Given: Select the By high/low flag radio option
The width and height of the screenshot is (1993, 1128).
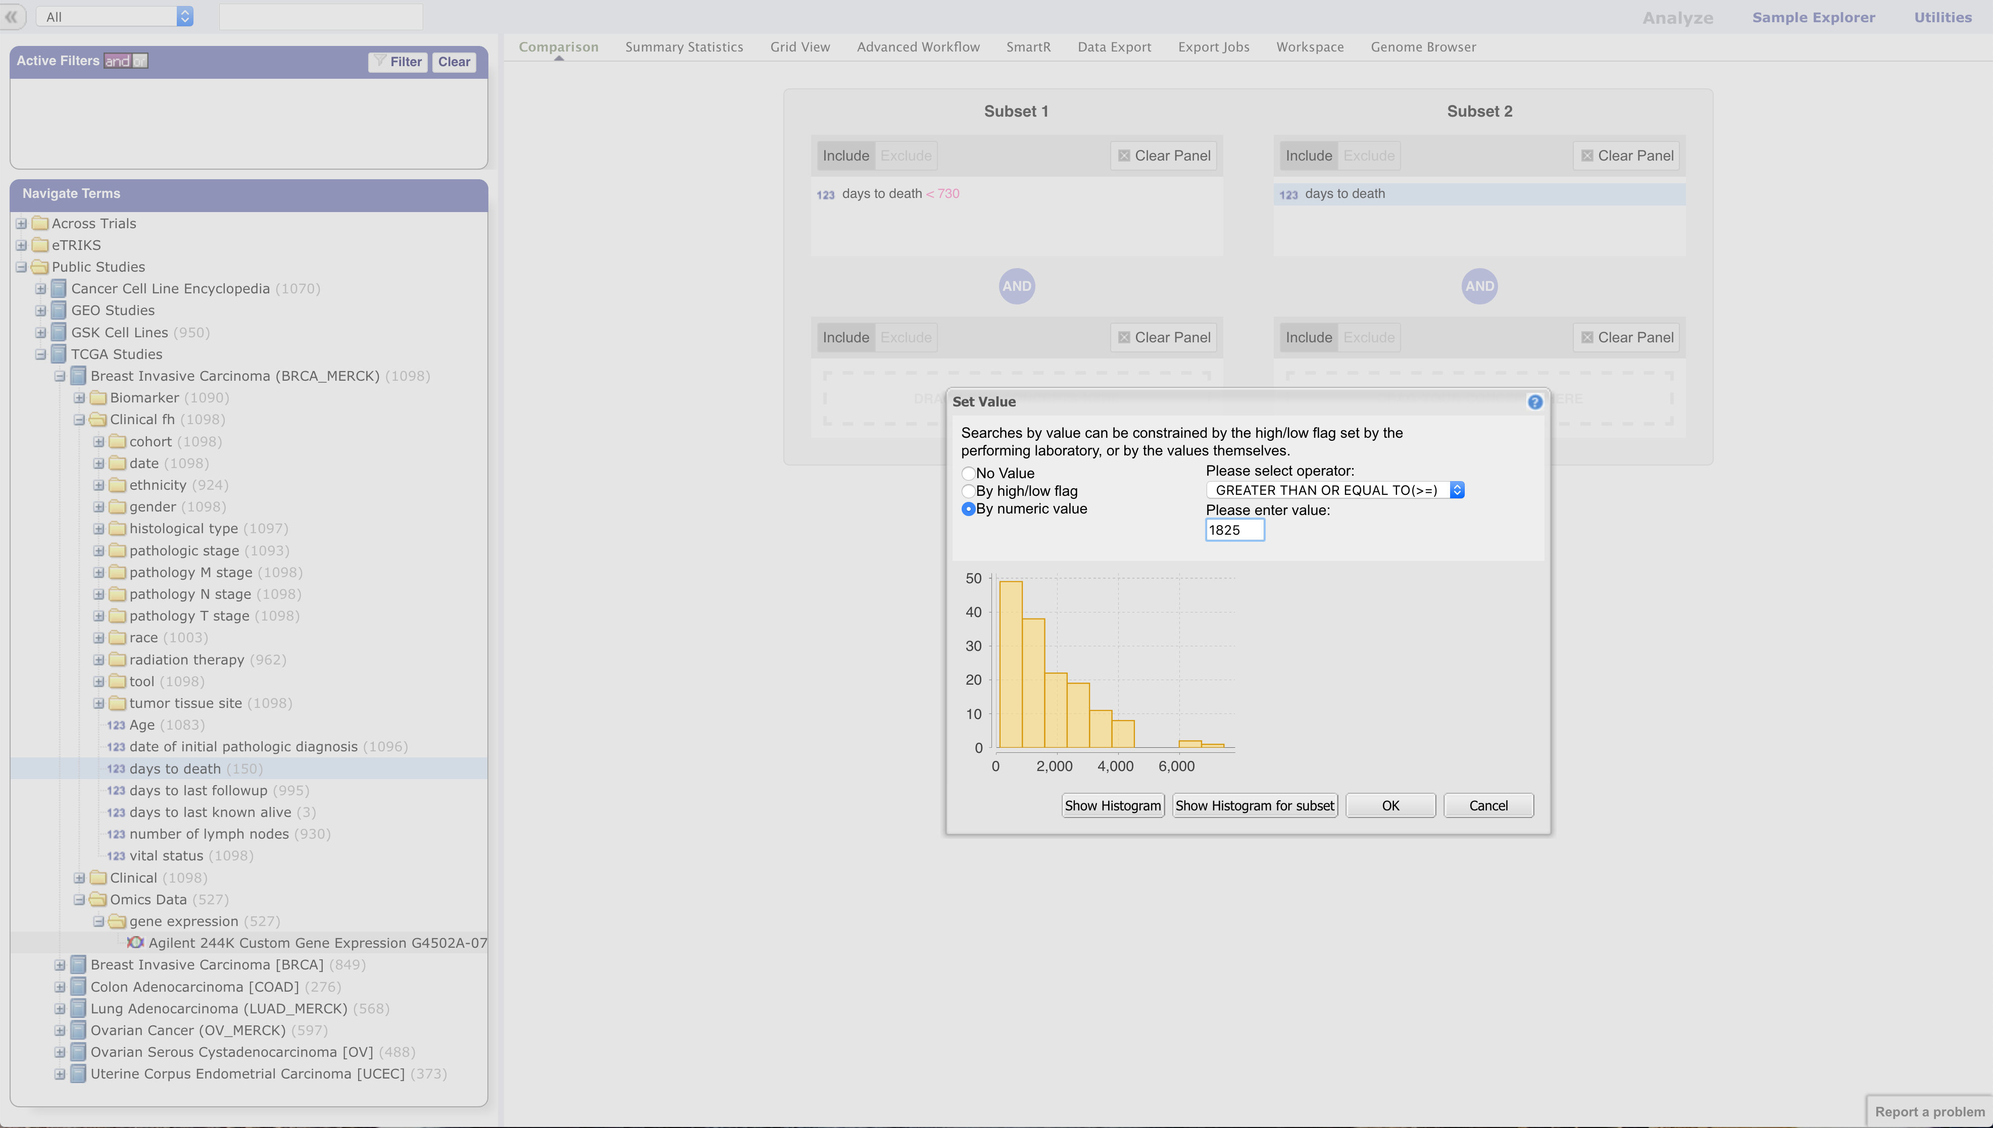Looking at the screenshot, I should click(968, 490).
